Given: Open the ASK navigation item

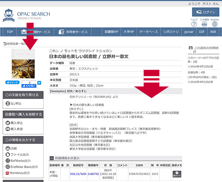Looking at the screenshot, I should click(213, 32).
